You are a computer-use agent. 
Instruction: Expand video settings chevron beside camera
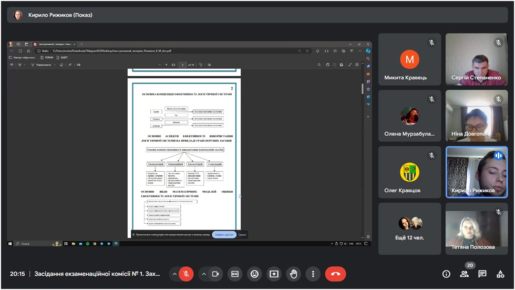point(203,274)
